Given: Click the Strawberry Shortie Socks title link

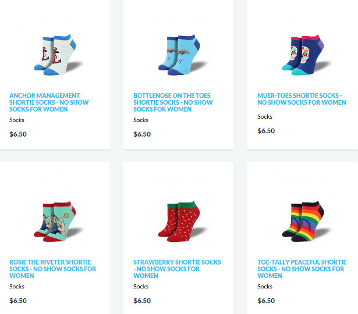Looking at the screenshot, I should [177, 269].
